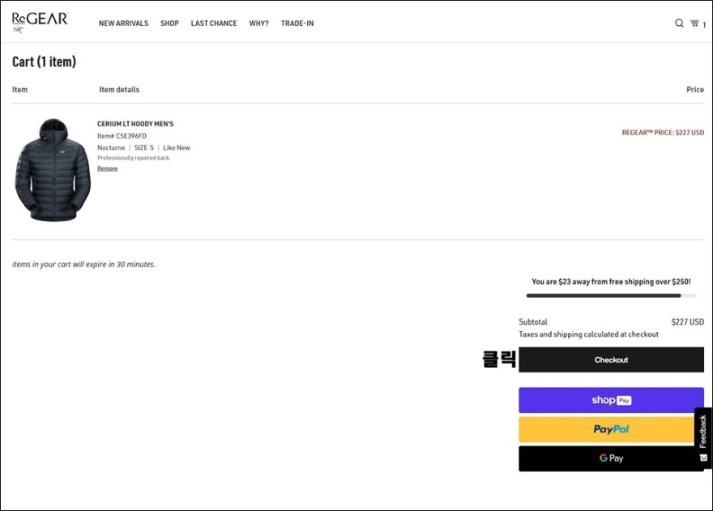
Task: Click the 'Like New' condition label
Action: [177, 147]
